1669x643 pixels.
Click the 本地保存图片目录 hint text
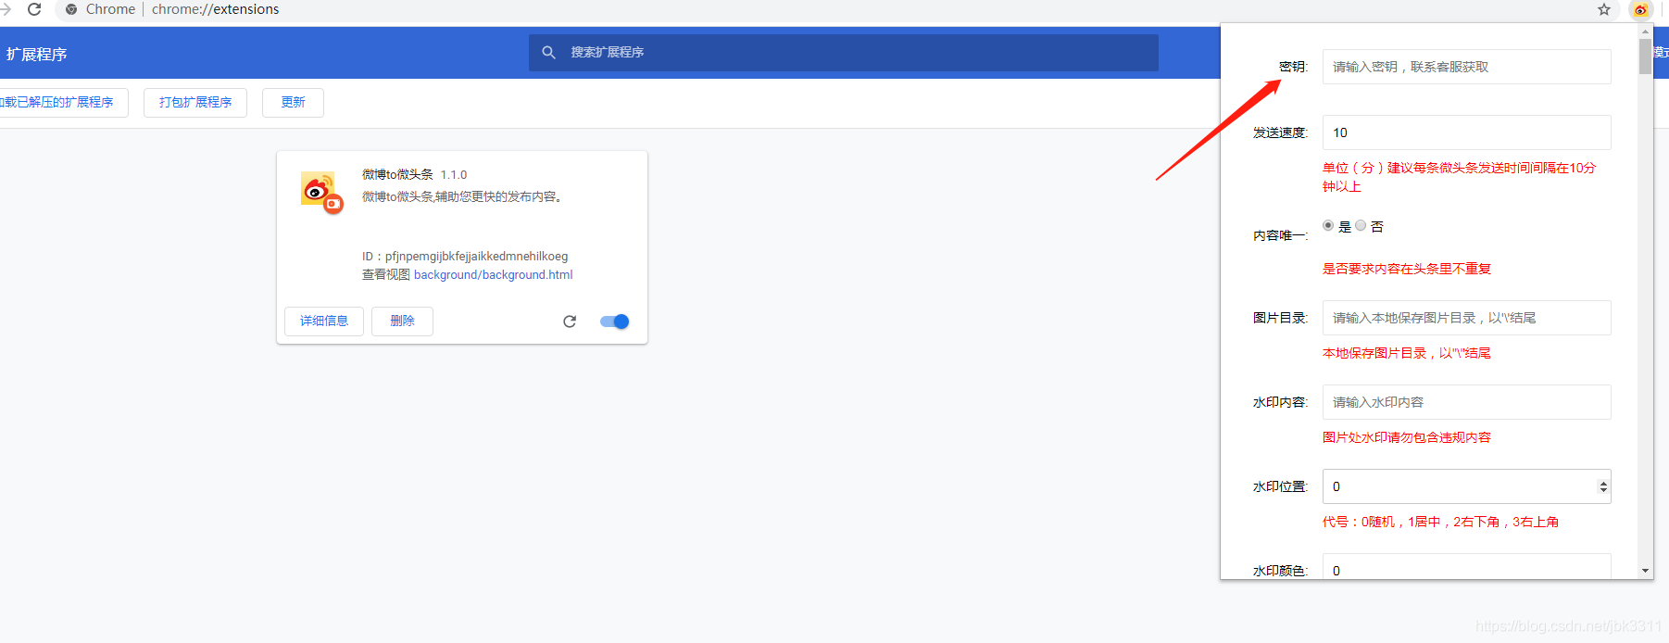(1406, 353)
